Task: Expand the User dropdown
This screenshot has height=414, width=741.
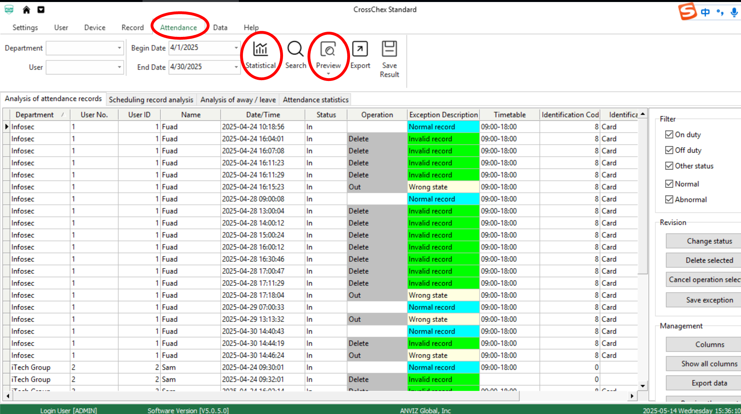Action: pos(119,67)
